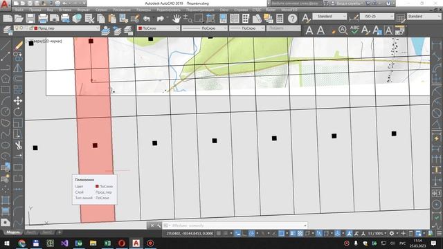Click the red color swatch in color control
The height and width of the screenshot is (249, 443).
[x=140, y=28]
